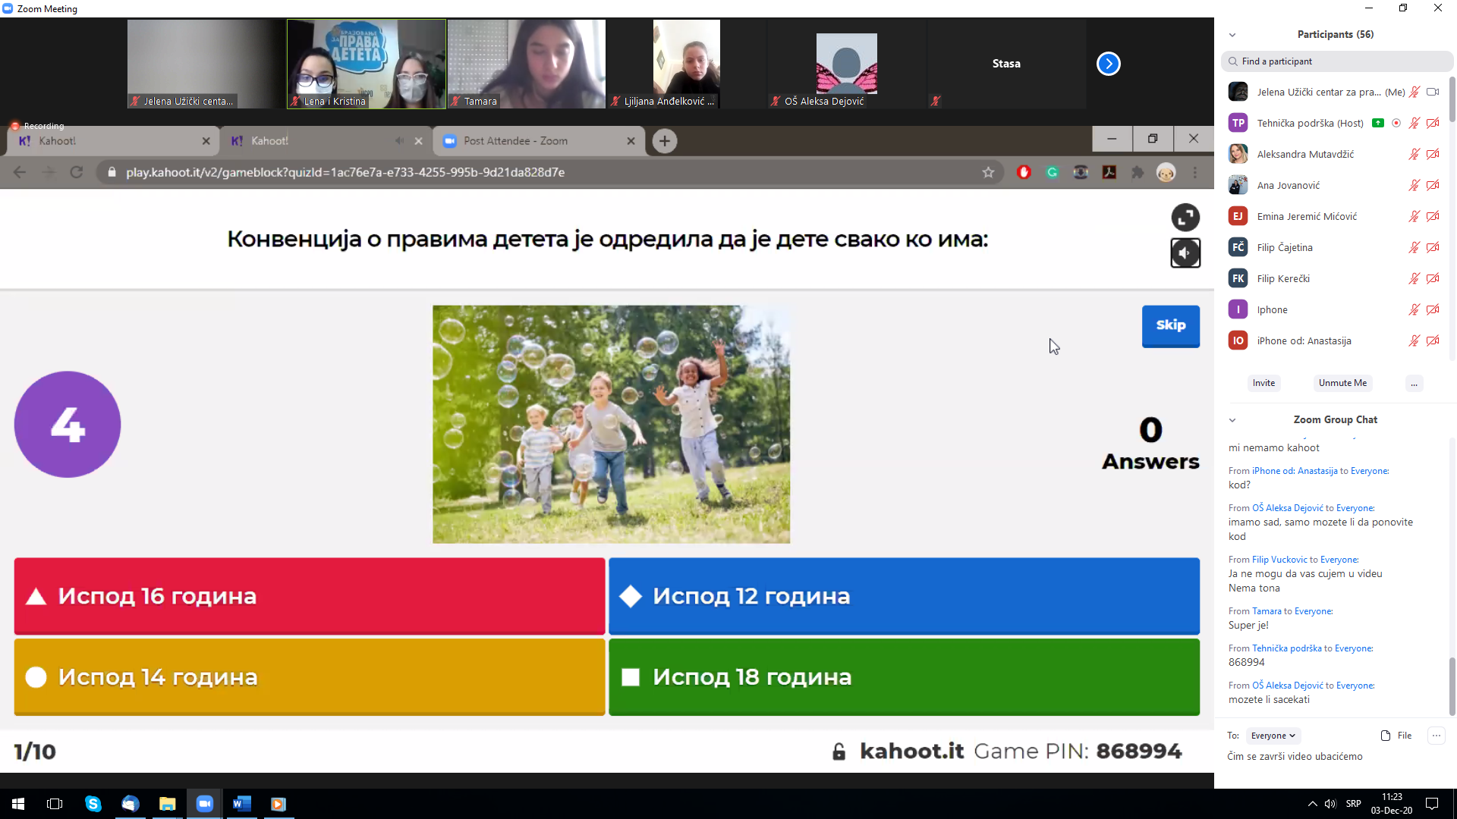This screenshot has width=1457, height=819.
Task: Toggle video icon for Iphone participant
Action: tap(1433, 309)
